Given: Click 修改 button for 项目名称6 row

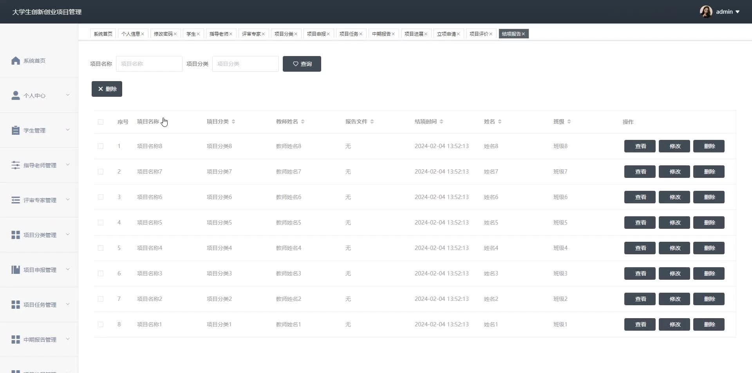Looking at the screenshot, I should (674, 197).
